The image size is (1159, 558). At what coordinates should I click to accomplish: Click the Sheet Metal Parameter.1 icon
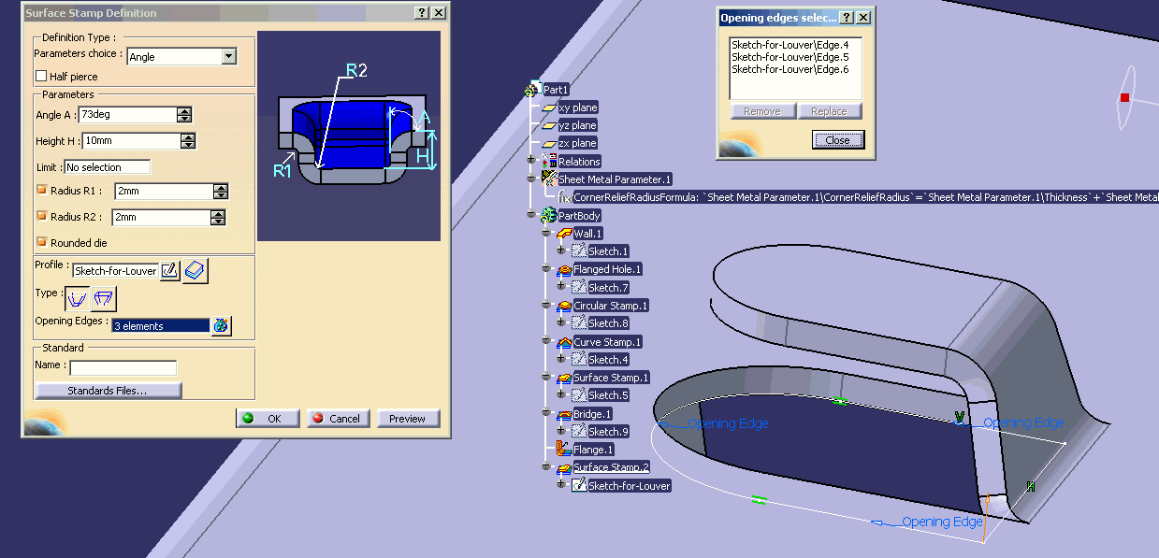coord(549,179)
